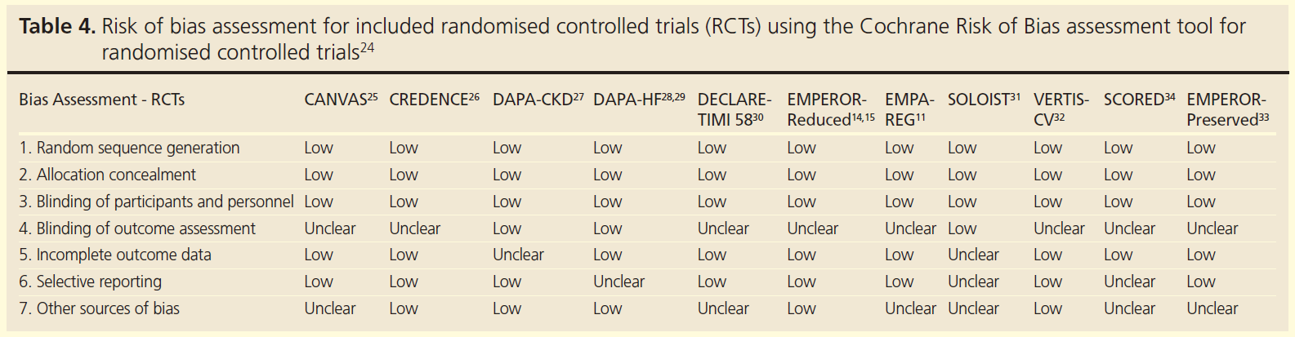1295x337 pixels.
Task: Click the EMPEROR-Preserved column header
Action: (x=1227, y=109)
